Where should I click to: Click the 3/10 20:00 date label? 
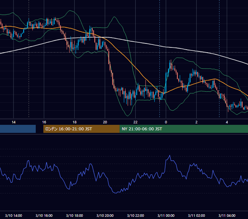[105, 215]
